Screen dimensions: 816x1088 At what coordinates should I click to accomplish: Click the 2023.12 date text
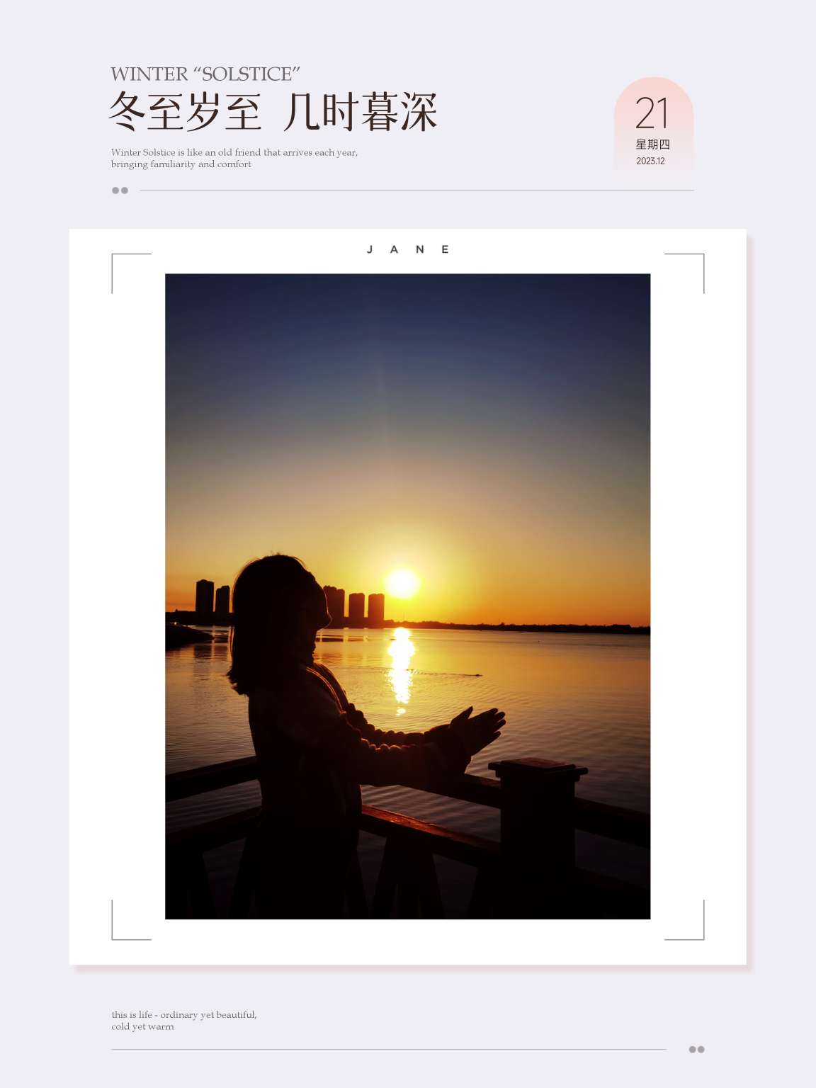pos(650,161)
